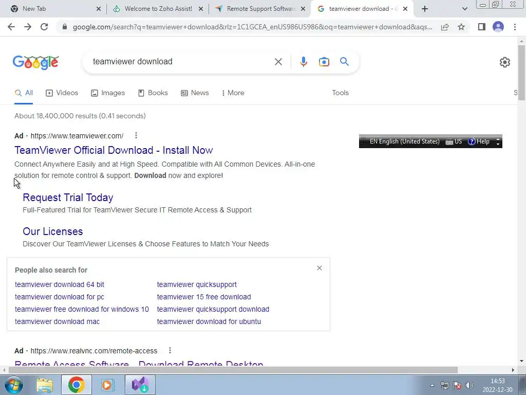Start voice search with microphone icon
Screen dimensions: 526x395
tap(303, 62)
